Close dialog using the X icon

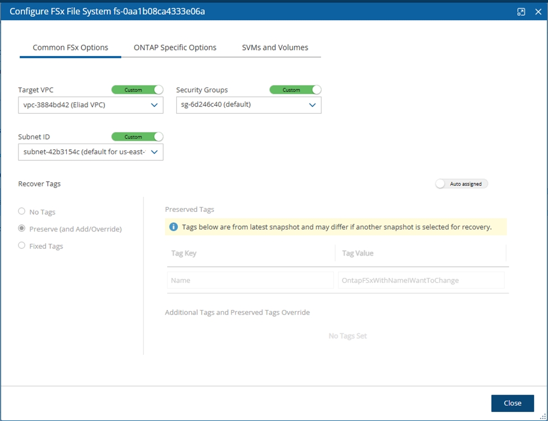tap(538, 12)
